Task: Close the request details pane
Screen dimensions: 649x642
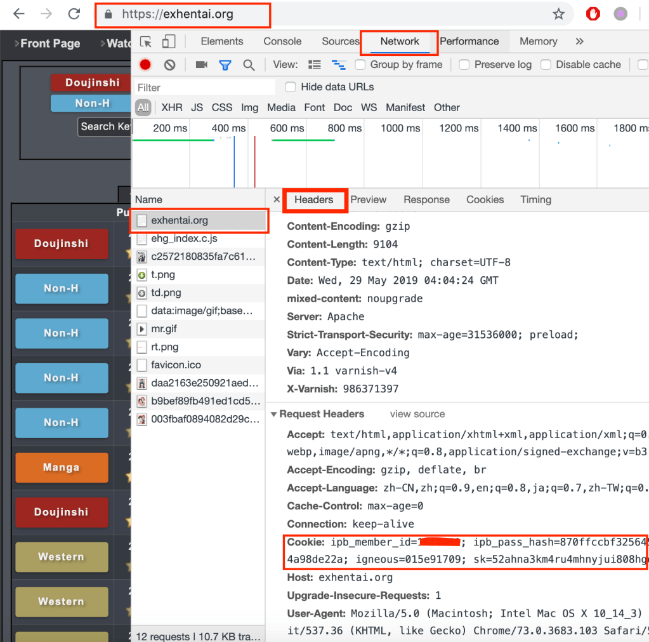Action: pyautogui.click(x=277, y=199)
